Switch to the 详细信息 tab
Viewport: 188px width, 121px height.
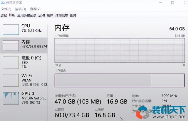pos(61,15)
